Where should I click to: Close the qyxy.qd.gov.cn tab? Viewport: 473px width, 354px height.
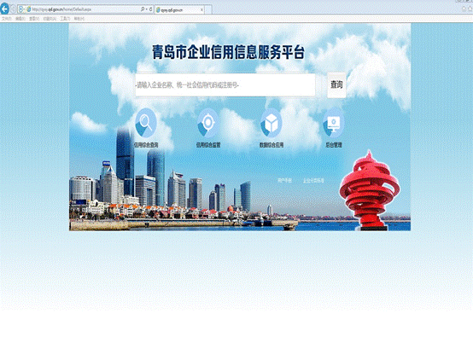pos(201,10)
